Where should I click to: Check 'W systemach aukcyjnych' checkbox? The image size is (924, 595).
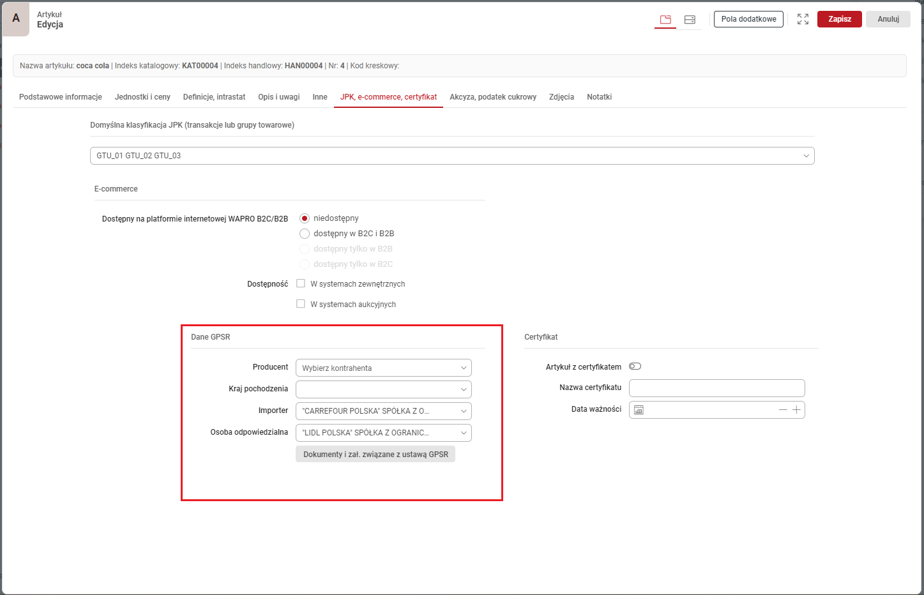click(301, 304)
